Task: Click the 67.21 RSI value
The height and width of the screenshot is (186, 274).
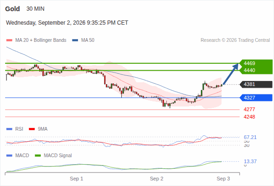Action: 250,137
